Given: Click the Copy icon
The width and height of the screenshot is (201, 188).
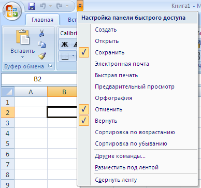Looking at the screenshot, I should pyautogui.click(x=42, y=45).
